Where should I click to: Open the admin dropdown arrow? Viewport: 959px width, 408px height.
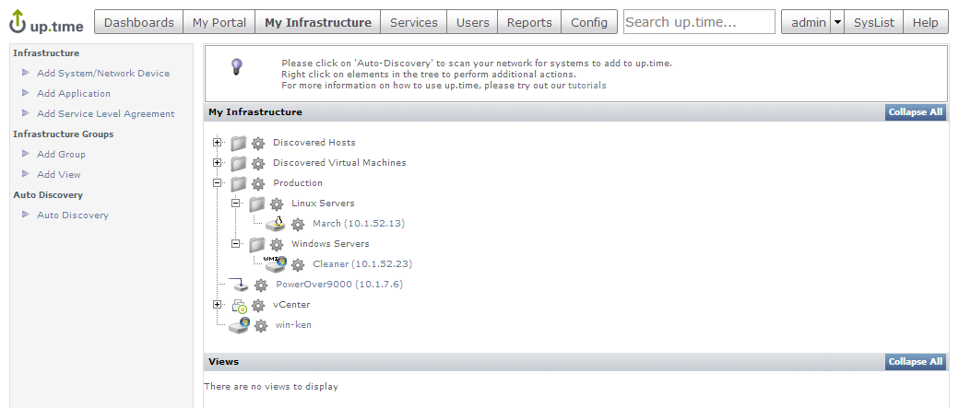point(837,22)
